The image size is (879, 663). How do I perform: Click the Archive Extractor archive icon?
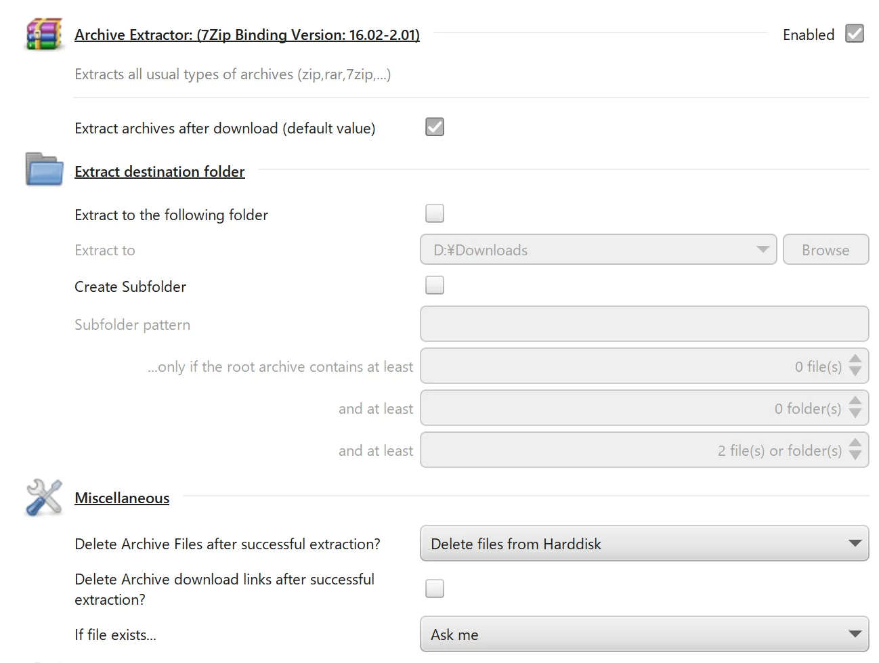(x=43, y=34)
